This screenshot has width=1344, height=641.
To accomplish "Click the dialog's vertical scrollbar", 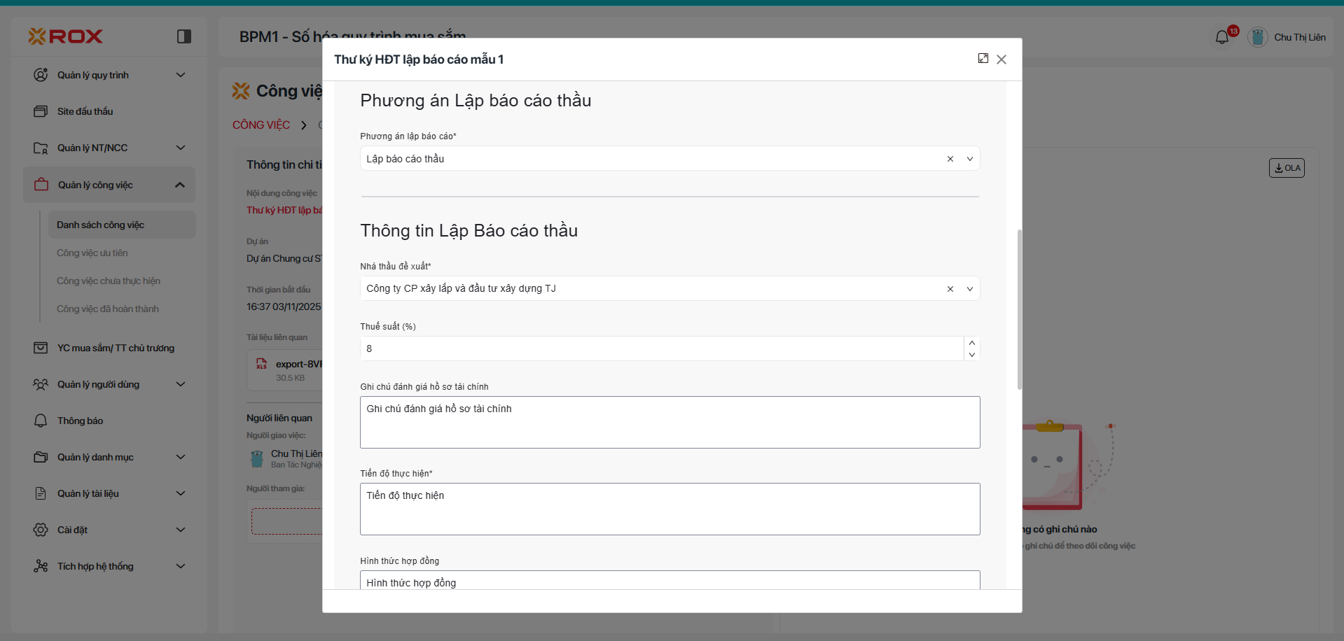I will click(x=1019, y=309).
